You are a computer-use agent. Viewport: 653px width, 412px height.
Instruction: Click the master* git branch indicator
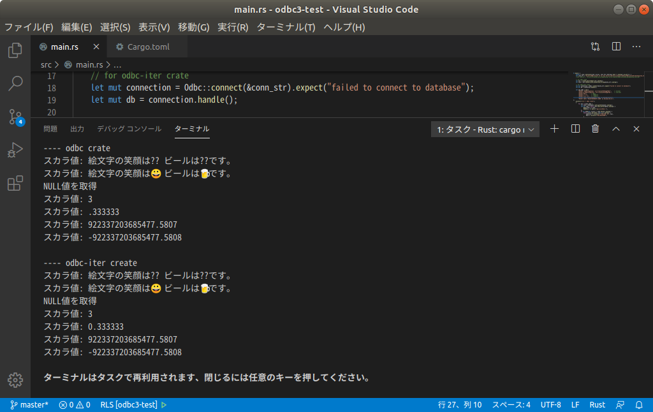(29, 405)
